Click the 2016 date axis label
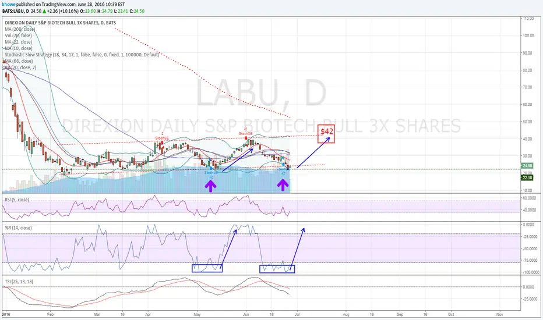The image size is (543, 320). (6, 314)
